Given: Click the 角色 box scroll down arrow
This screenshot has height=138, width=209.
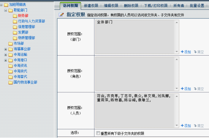Looking at the screenshot, I should click(x=177, y=88).
